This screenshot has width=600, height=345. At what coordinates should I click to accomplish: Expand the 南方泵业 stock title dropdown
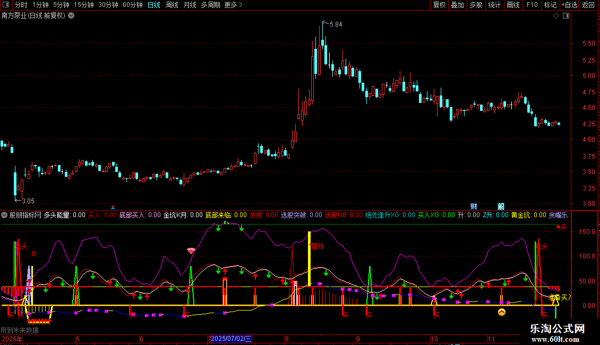[x=71, y=15]
